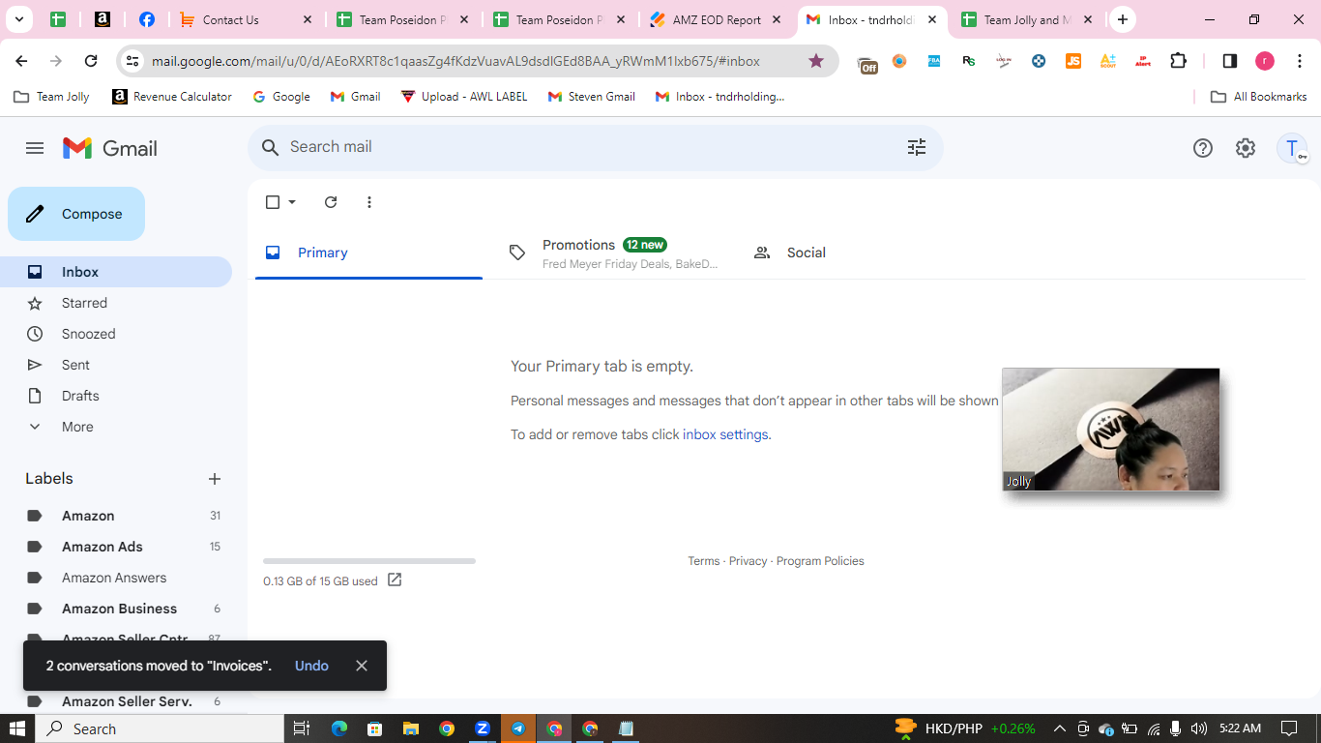Switch to the AMZ EOD Report tab
Viewport: 1321px width, 743px height.
[x=716, y=19]
